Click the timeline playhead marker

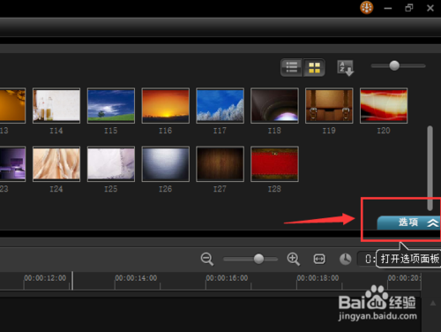[x=72, y=281]
